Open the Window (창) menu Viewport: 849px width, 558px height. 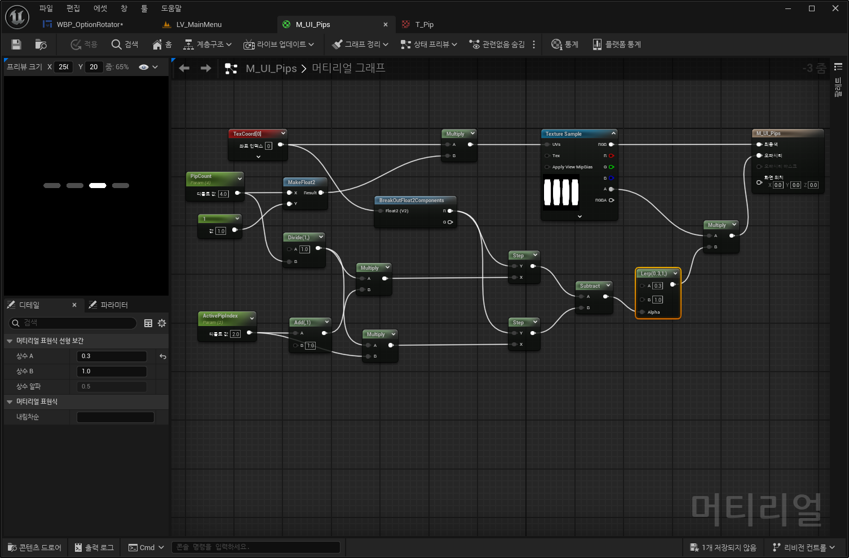123,8
